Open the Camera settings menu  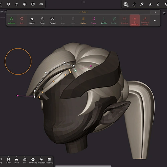pos(41,4)
